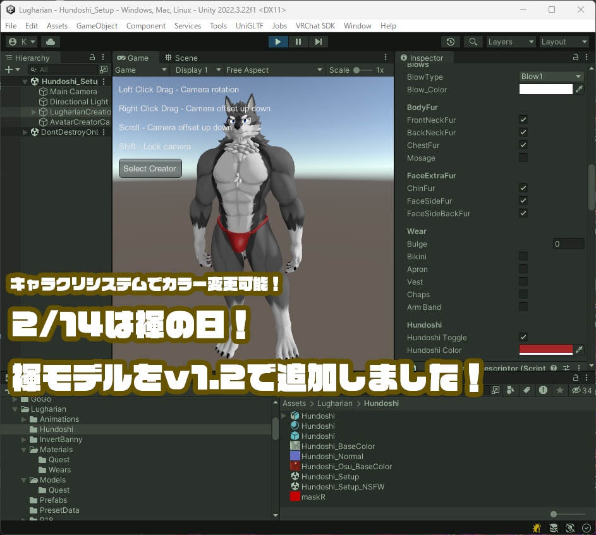
Task: Stop Play mode with the Play button
Action: [278, 41]
